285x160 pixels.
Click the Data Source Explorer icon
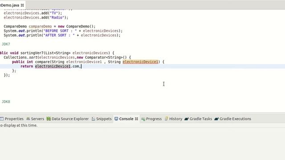point(49,119)
